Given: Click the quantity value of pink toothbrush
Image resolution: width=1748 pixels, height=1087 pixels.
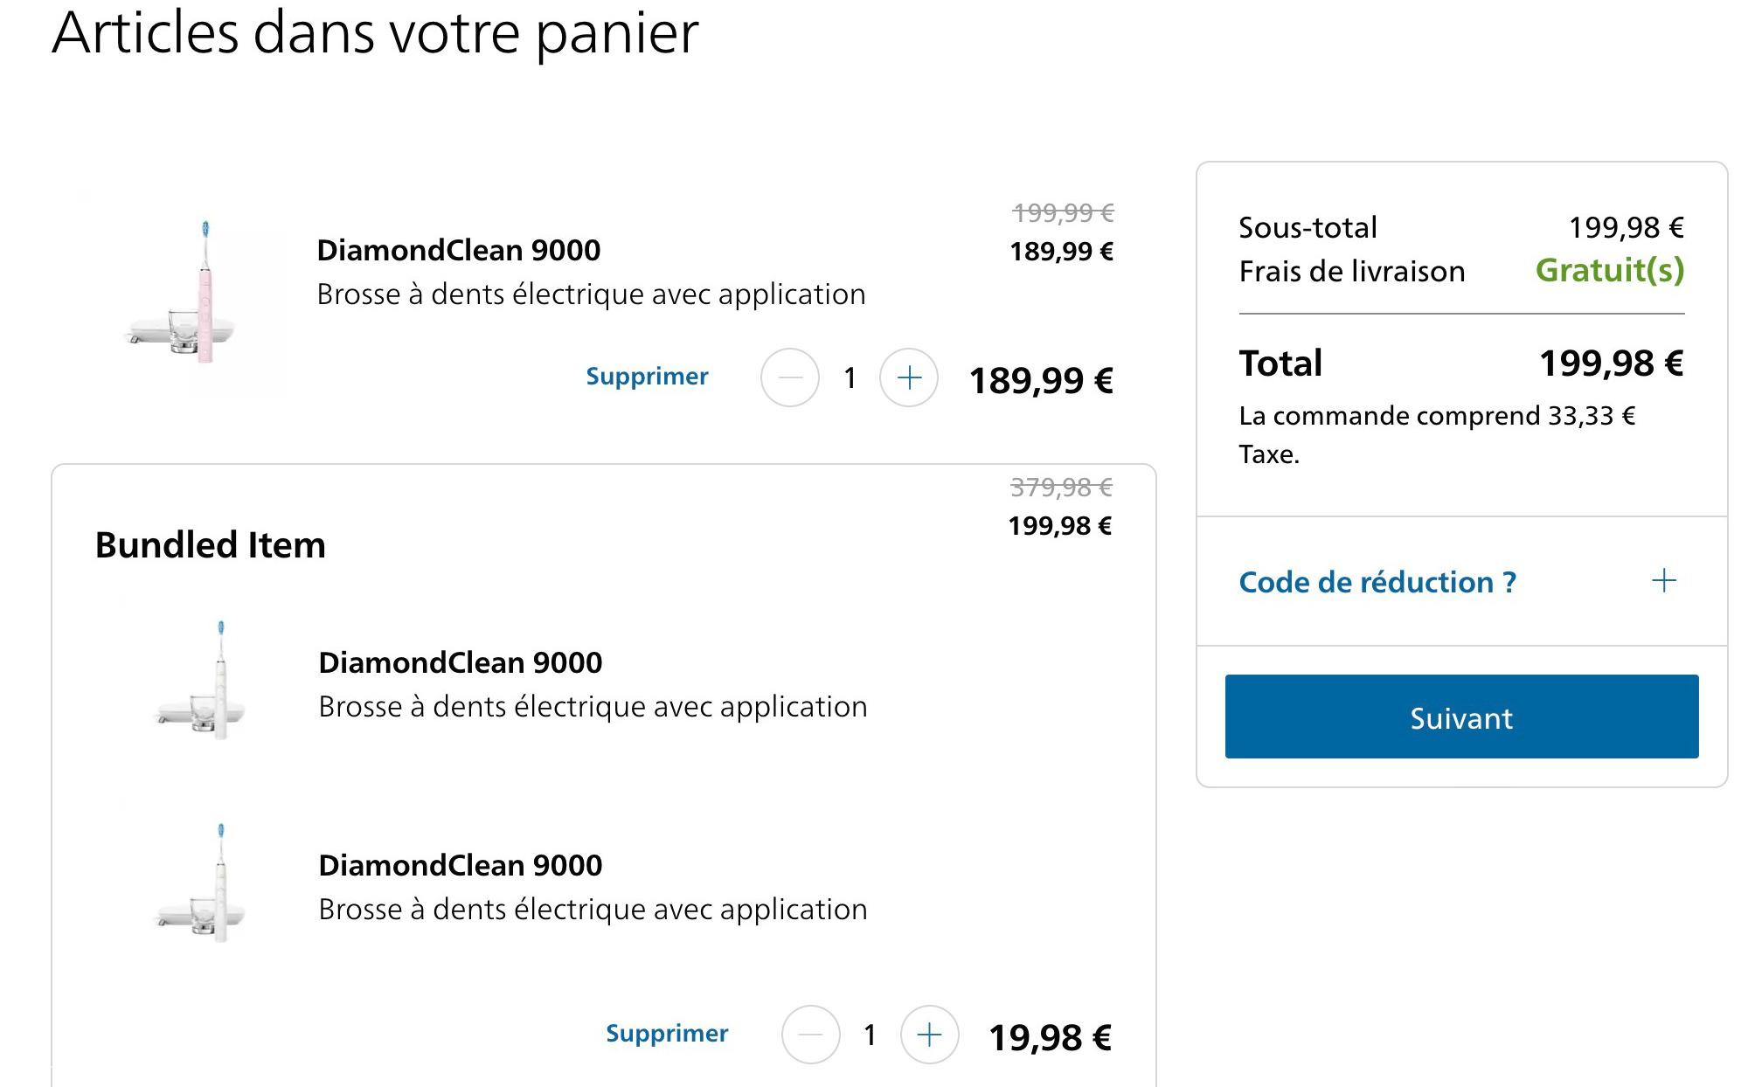Looking at the screenshot, I should 850,378.
